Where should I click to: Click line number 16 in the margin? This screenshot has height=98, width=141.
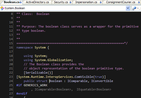point(11,47)
